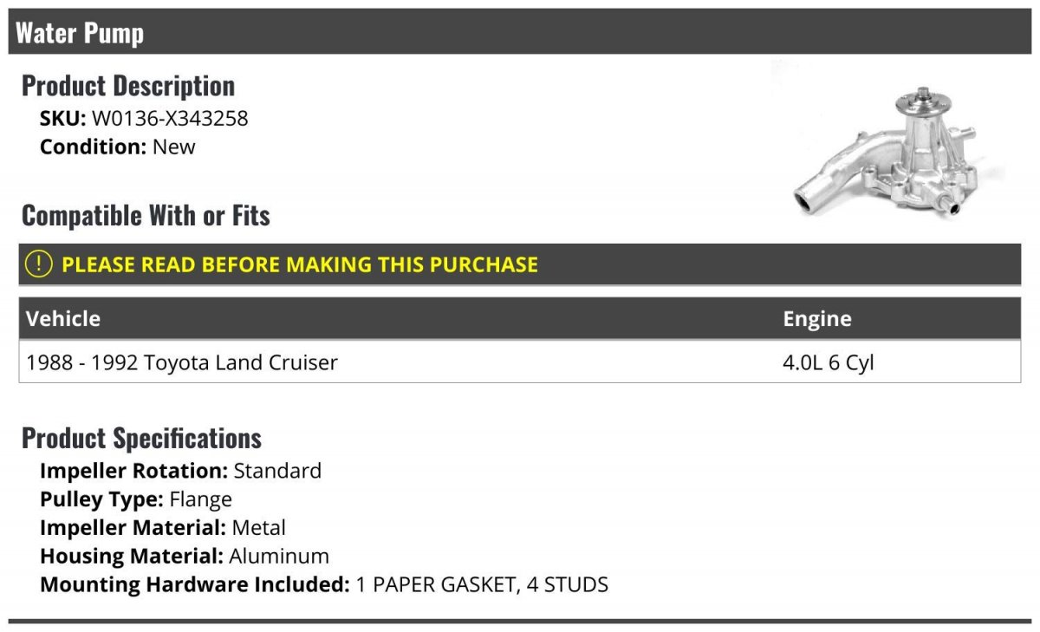Click the Housing Material: Aluminum line
Image resolution: width=1040 pixels, height=632 pixels.
(x=185, y=556)
